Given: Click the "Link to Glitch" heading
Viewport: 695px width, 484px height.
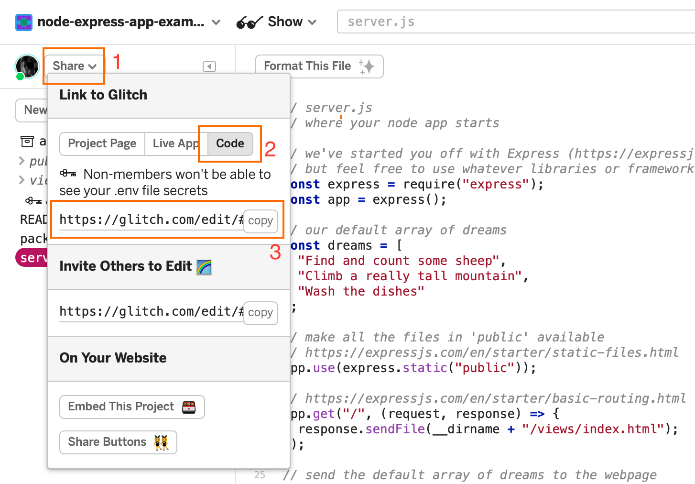Looking at the screenshot, I should (x=103, y=95).
